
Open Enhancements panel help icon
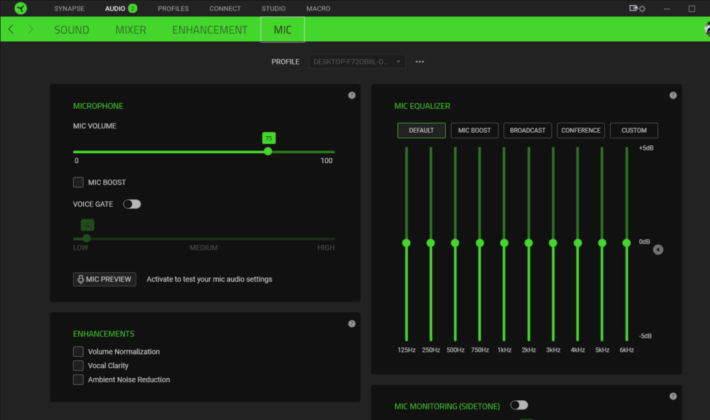tap(352, 324)
